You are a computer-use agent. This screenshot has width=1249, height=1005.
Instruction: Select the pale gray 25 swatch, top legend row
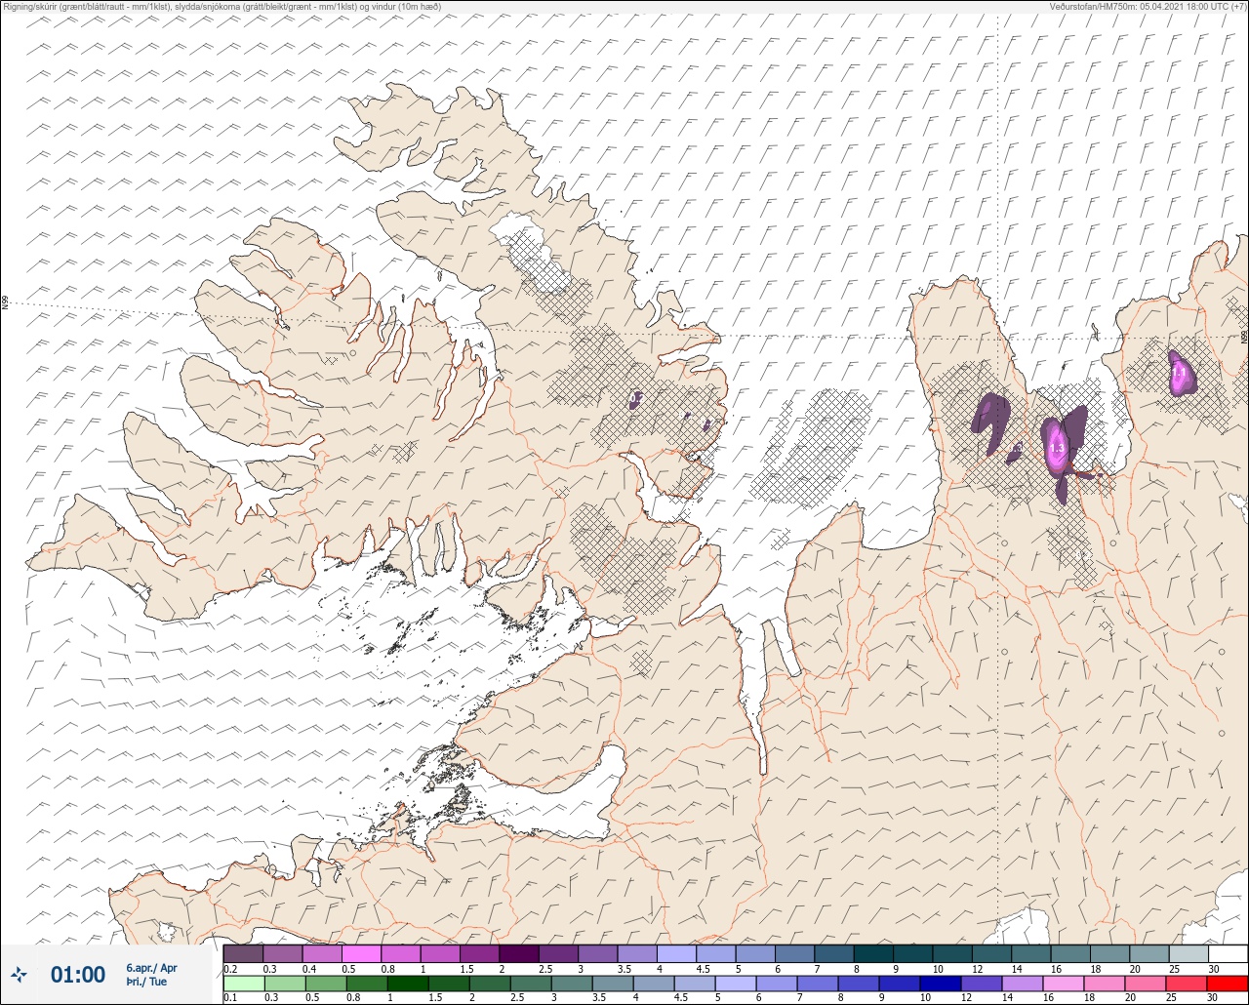1189,953
